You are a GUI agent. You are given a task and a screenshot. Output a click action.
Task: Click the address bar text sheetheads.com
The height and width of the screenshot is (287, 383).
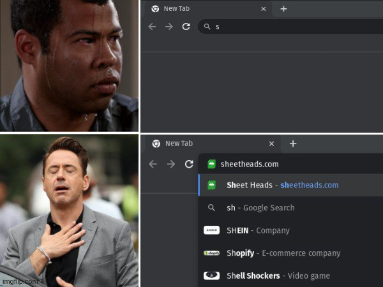tap(250, 164)
